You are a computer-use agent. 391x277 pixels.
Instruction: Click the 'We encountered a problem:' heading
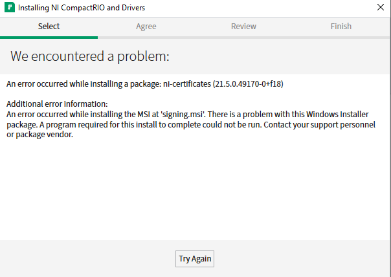click(90, 56)
